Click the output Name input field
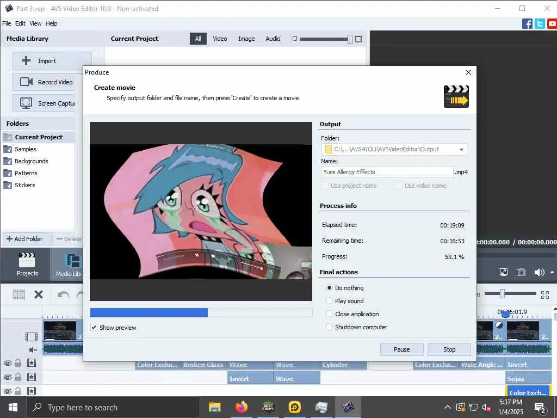The image size is (557, 418). pos(387,172)
